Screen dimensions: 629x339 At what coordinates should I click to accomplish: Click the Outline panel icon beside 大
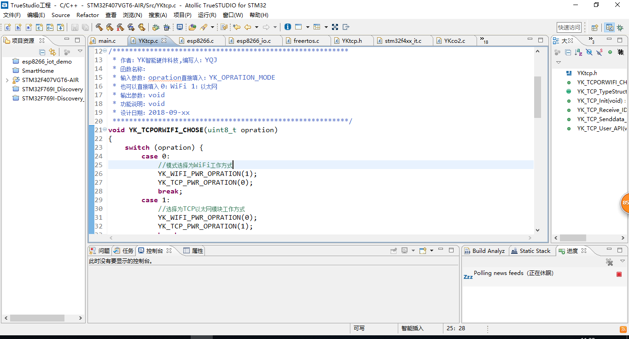[556, 41]
